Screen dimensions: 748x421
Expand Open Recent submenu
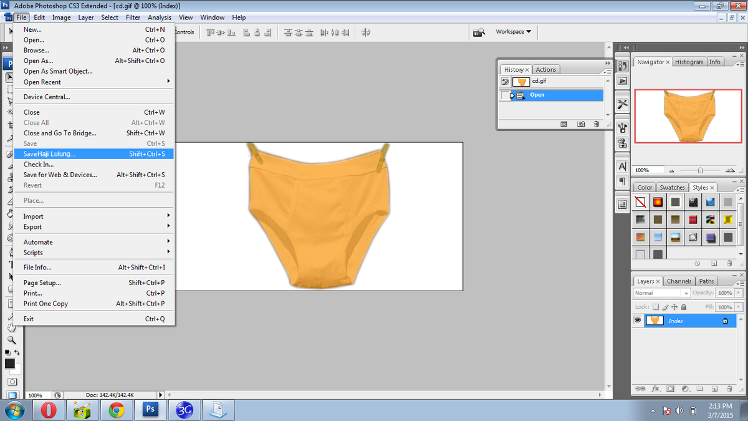95,82
